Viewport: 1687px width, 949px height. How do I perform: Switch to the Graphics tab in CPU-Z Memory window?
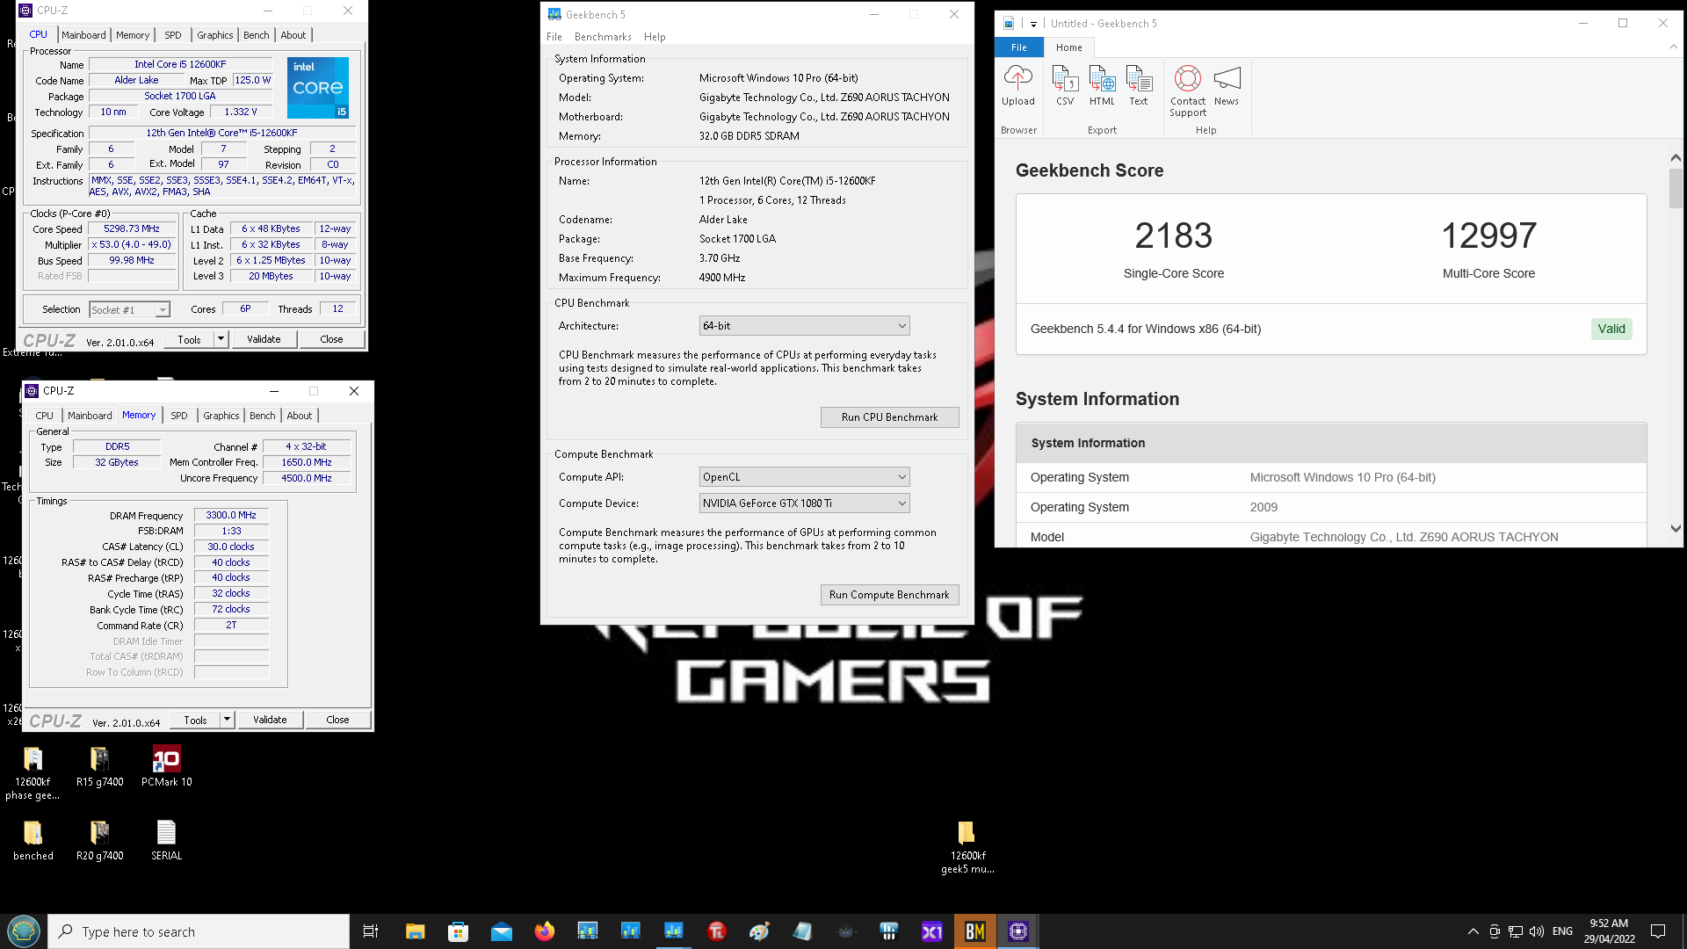pyautogui.click(x=221, y=416)
